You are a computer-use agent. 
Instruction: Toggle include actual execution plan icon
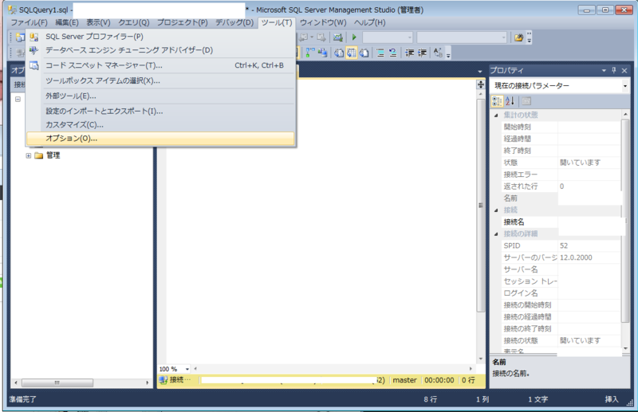tap(310, 53)
